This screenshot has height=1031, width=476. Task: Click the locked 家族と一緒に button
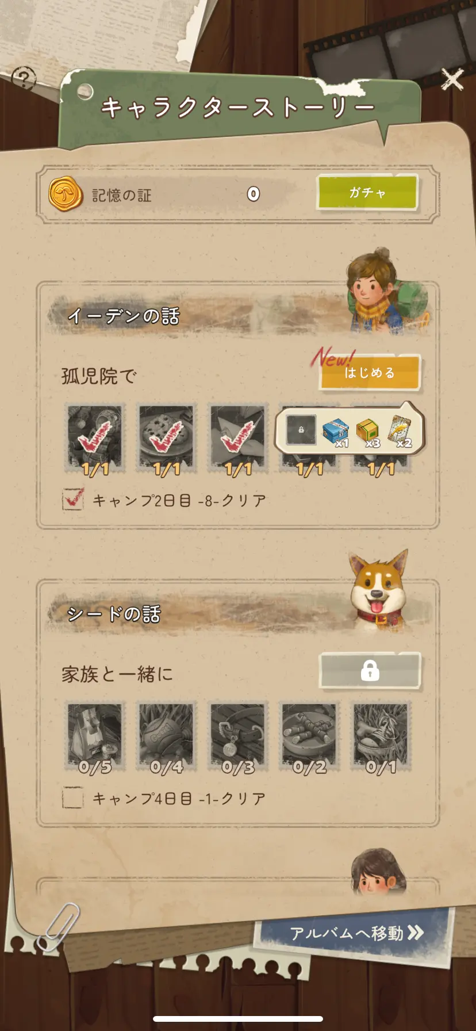[370, 671]
